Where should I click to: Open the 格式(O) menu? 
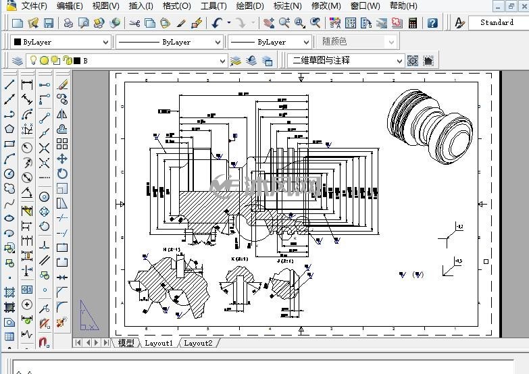click(176, 5)
